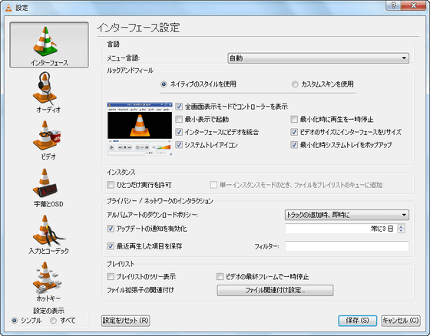The image size is (430, 336).
Task: Switch settings view to すべて
Action: click(54, 320)
